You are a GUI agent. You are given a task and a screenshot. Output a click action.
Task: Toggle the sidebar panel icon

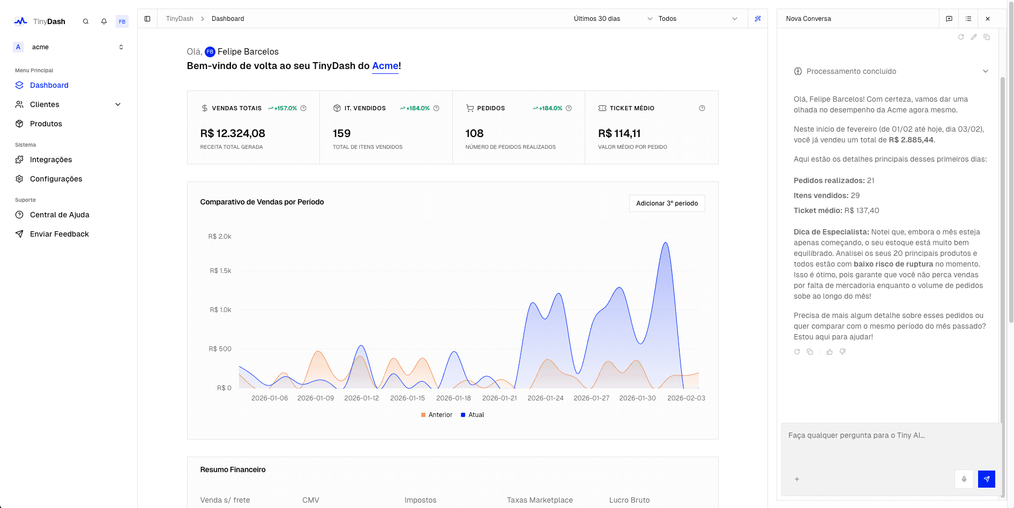tap(147, 19)
